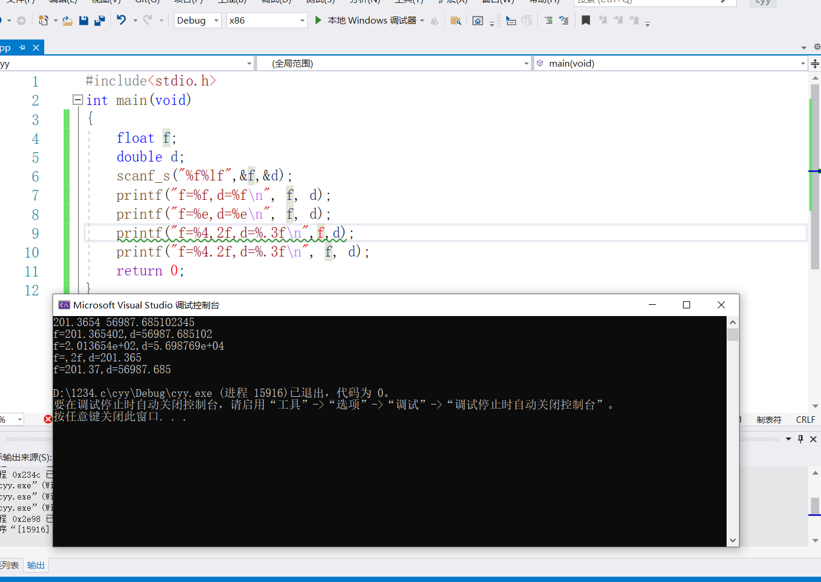Image resolution: width=821 pixels, height=582 pixels.
Task: Open the (全局范围) scope dropdown
Action: point(394,63)
